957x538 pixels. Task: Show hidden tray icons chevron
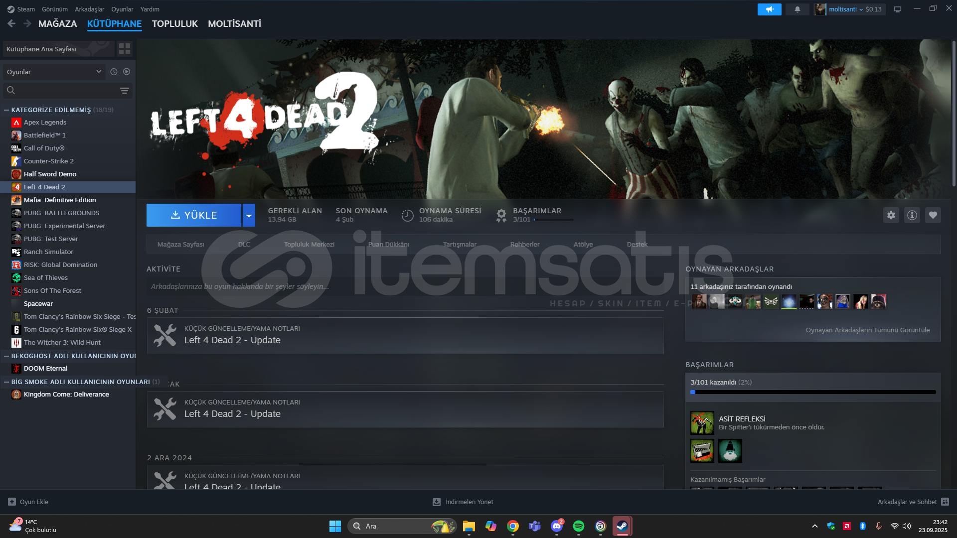point(815,526)
